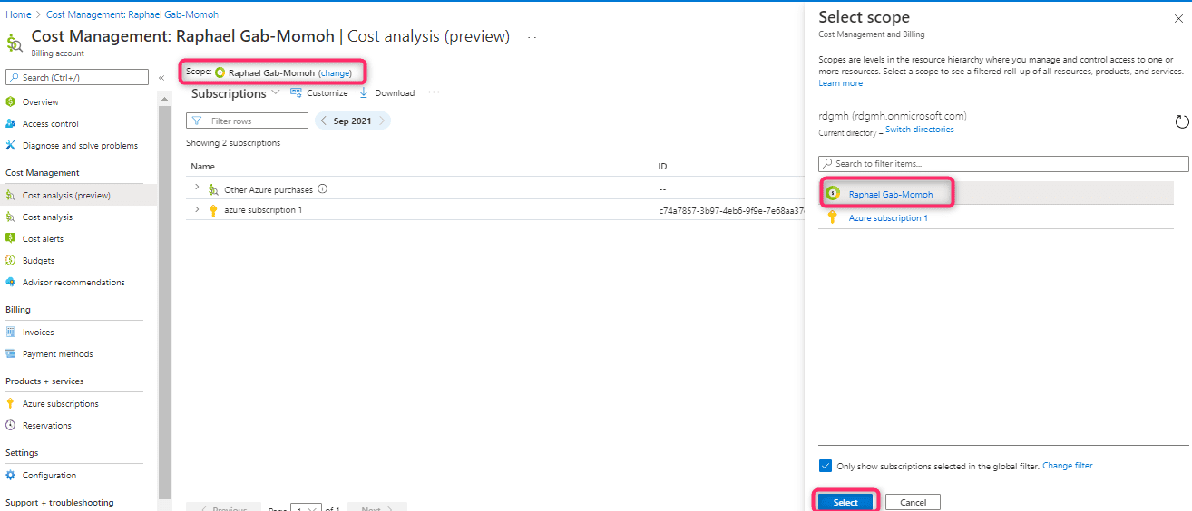Open Advisor recommendations
This screenshot has width=1192, height=511.
(x=73, y=283)
